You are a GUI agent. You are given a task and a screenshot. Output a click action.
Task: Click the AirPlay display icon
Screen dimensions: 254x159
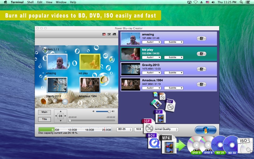point(189,2)
